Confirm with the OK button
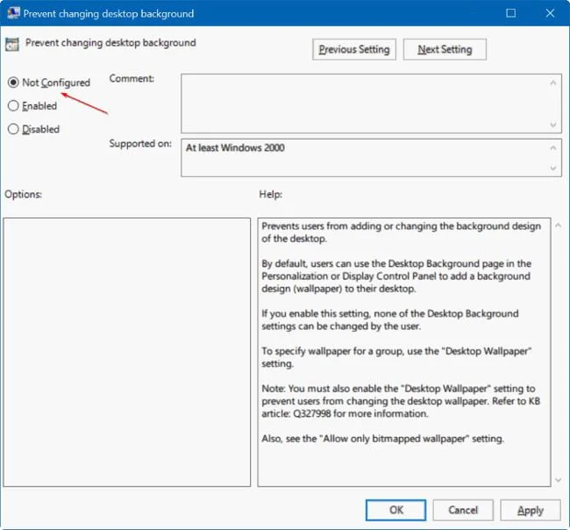 pyautogui.click(x=395, y=510)
